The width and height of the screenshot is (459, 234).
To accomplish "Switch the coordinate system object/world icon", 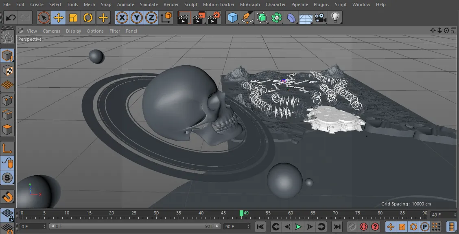I will 166,18.
